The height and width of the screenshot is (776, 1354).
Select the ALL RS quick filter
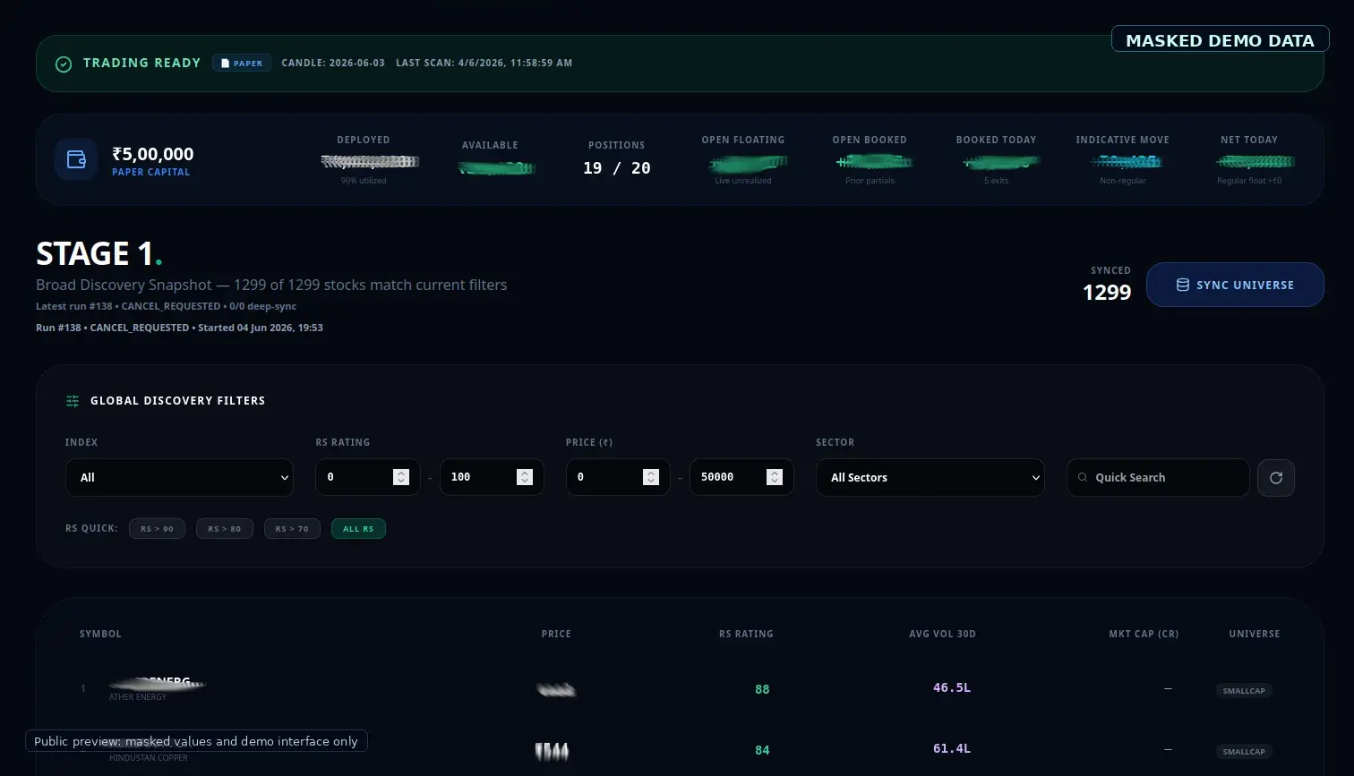point(358,529)
